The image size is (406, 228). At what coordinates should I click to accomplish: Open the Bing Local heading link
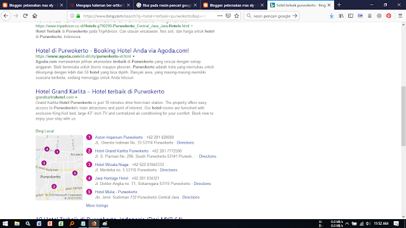[45, 131]
